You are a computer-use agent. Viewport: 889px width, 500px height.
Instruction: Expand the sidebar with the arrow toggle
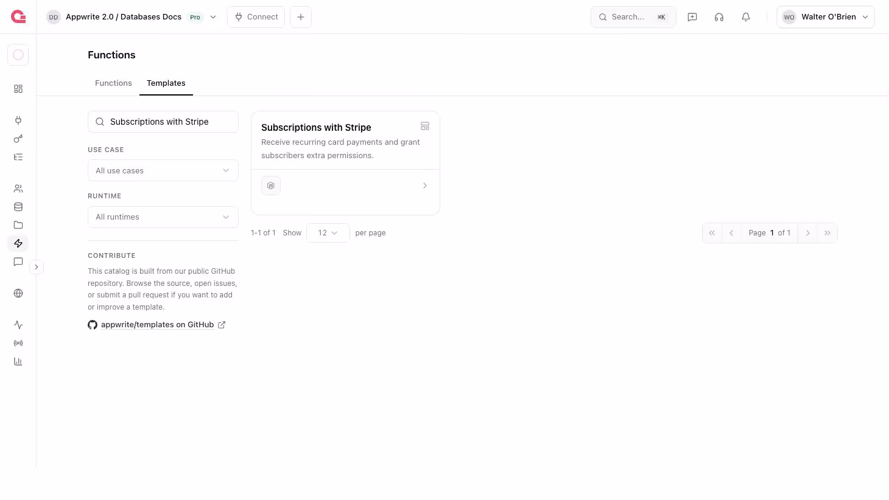coord(37,267)
